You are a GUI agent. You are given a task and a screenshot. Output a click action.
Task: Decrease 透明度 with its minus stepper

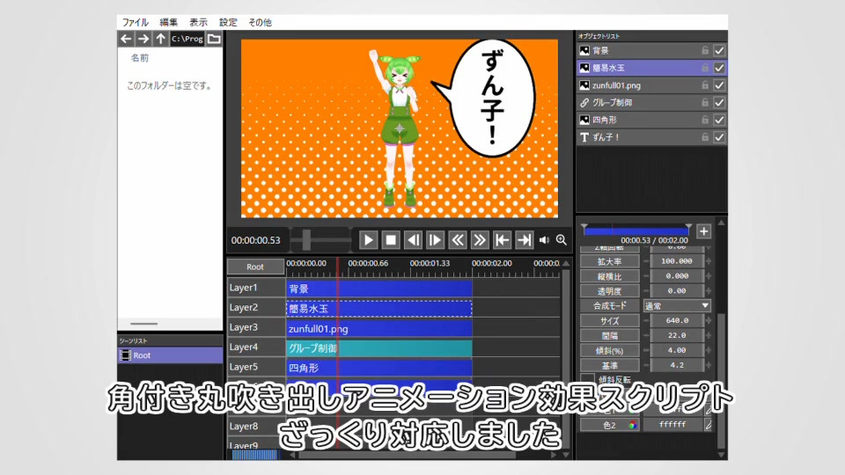tap(645, 291)
